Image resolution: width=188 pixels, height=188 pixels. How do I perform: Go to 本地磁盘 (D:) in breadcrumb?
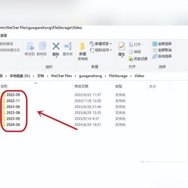[x=20, y=76]
